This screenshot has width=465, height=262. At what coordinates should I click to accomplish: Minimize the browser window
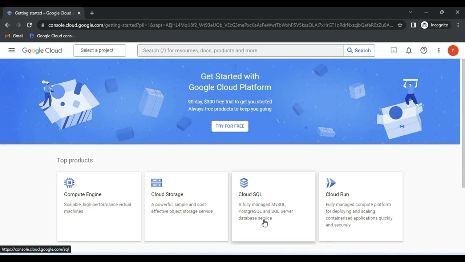[x=426, y=12]
